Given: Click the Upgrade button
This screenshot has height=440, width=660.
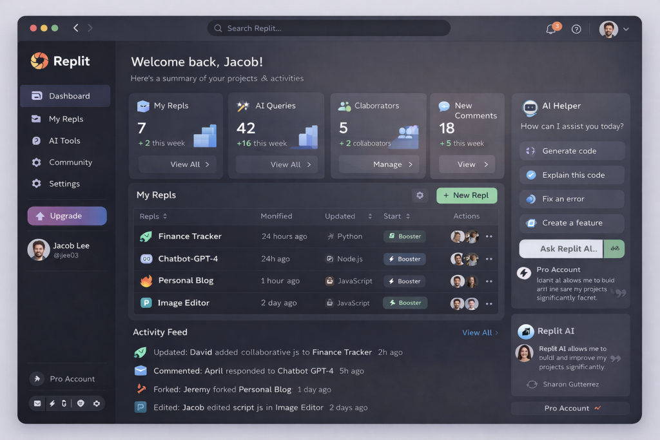Looking at the screenshot, I should coord(66,216).
